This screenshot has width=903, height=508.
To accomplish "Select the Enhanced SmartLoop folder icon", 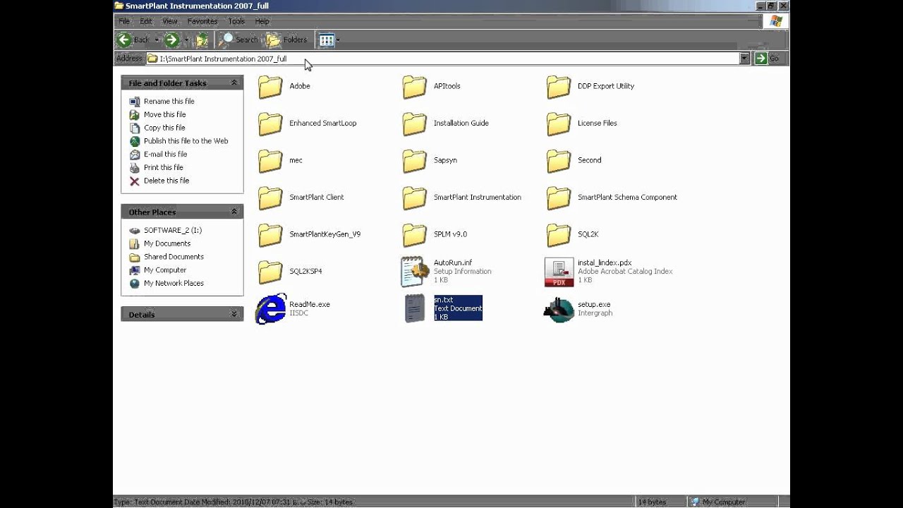I will pos(270,123).
